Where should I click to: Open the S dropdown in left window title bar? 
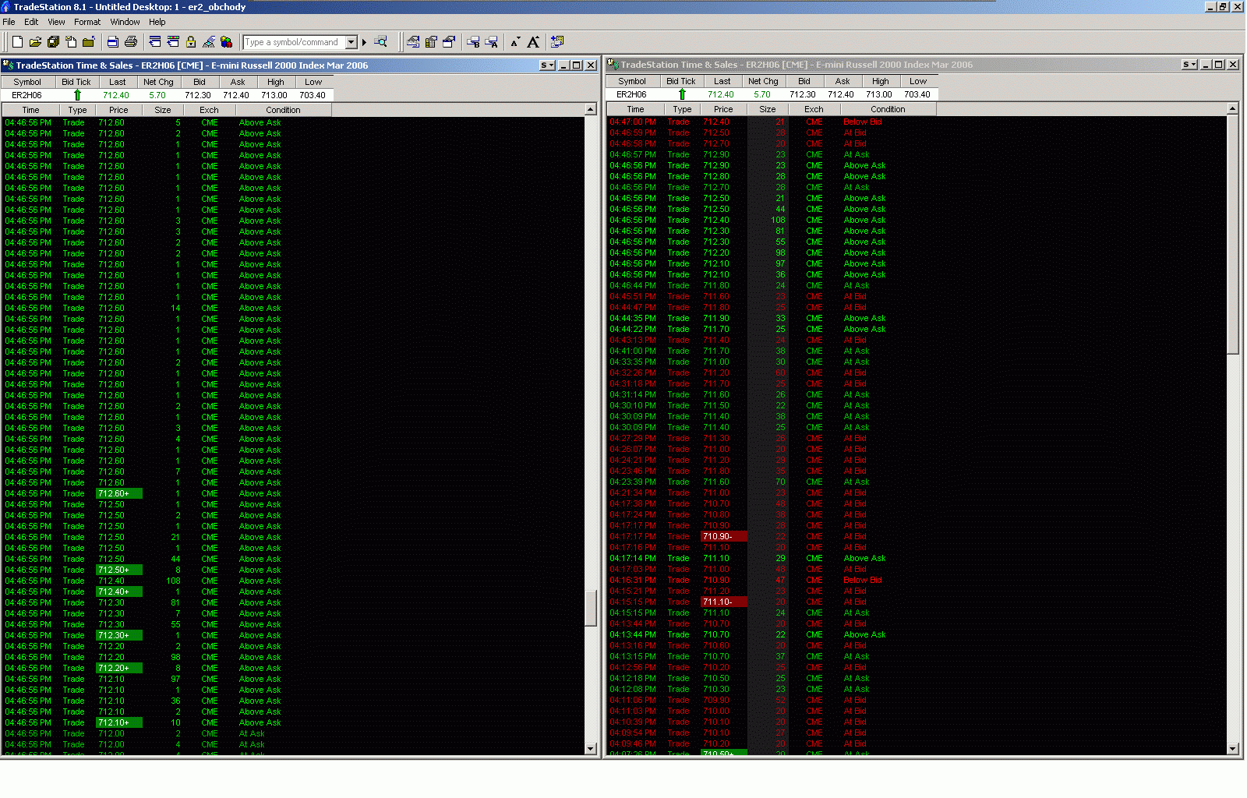click(x=548, y=65)
